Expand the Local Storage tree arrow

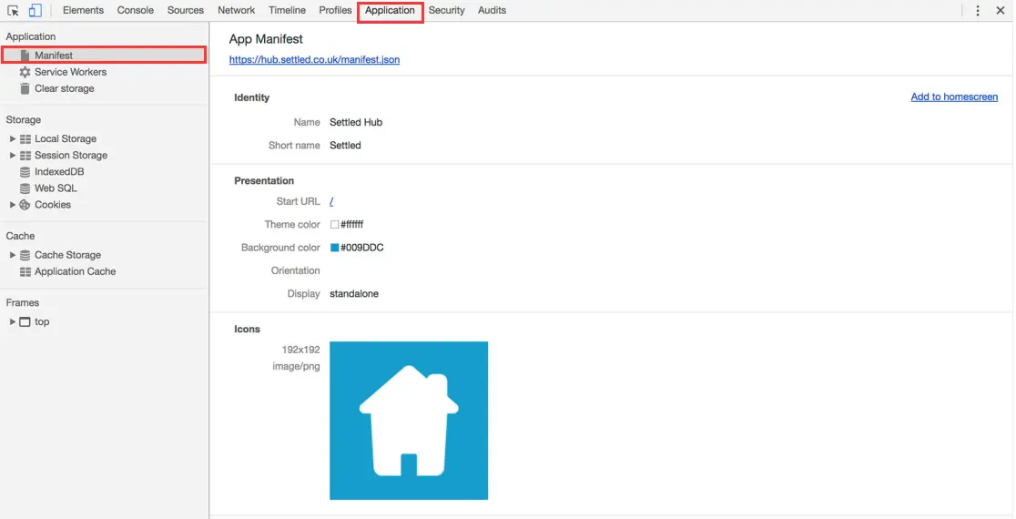click(13, 138)
